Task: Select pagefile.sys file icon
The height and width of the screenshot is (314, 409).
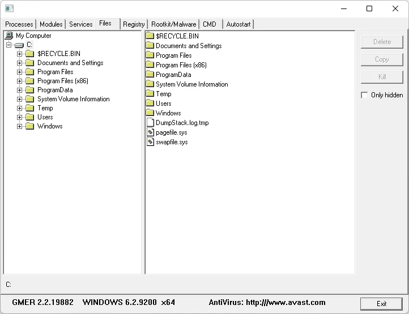Action: (x=150, y=132)
